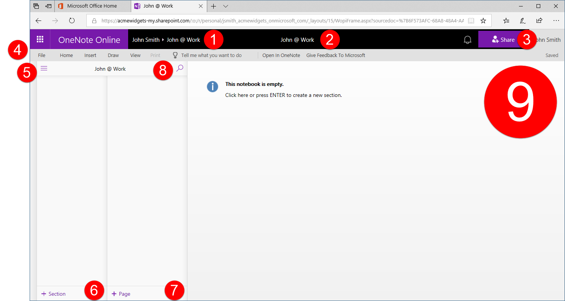Show tabs you've set aside
Screen dimensions: 565x301
coord(36,6)
